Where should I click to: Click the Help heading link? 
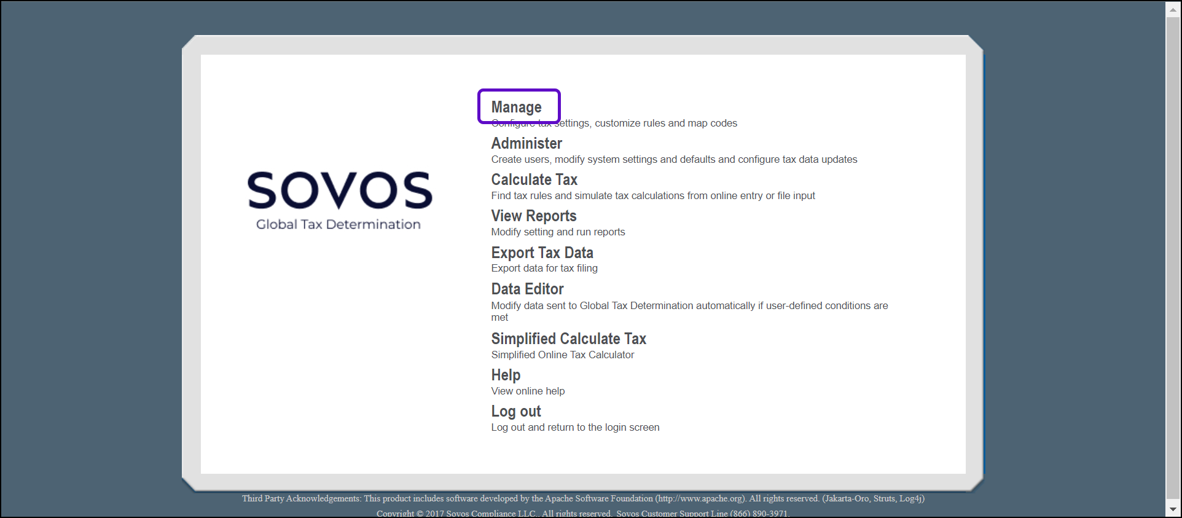click(506, 375)
